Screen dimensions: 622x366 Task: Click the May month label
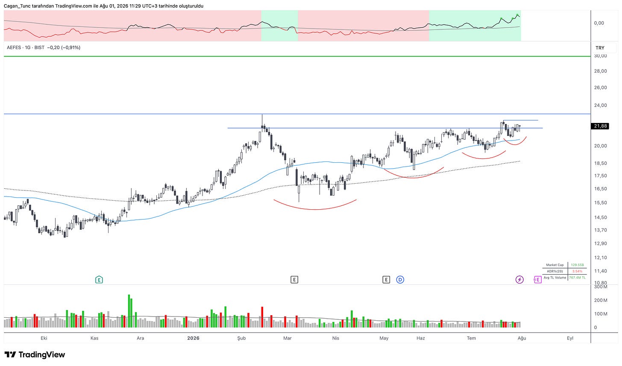pos(384,338)
